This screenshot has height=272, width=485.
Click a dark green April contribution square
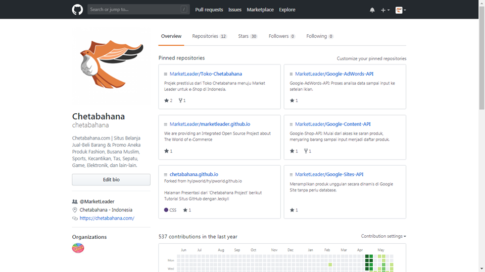click(x=367, y=260)
